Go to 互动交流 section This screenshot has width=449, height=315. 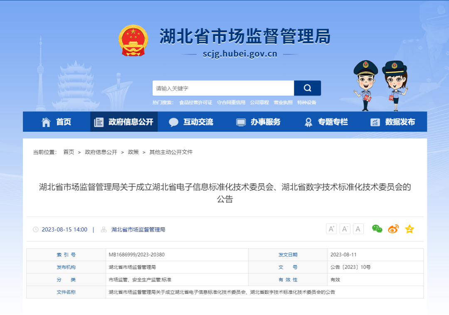point(191,122)
